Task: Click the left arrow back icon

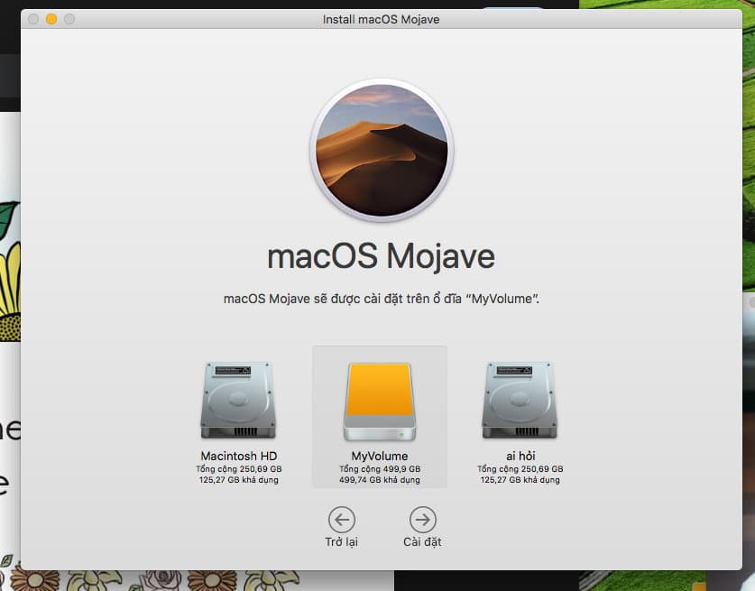Action: pos(341,520)
